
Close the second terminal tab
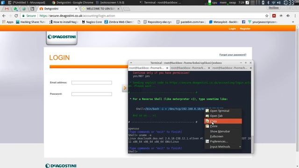click(x=209, y=68)
